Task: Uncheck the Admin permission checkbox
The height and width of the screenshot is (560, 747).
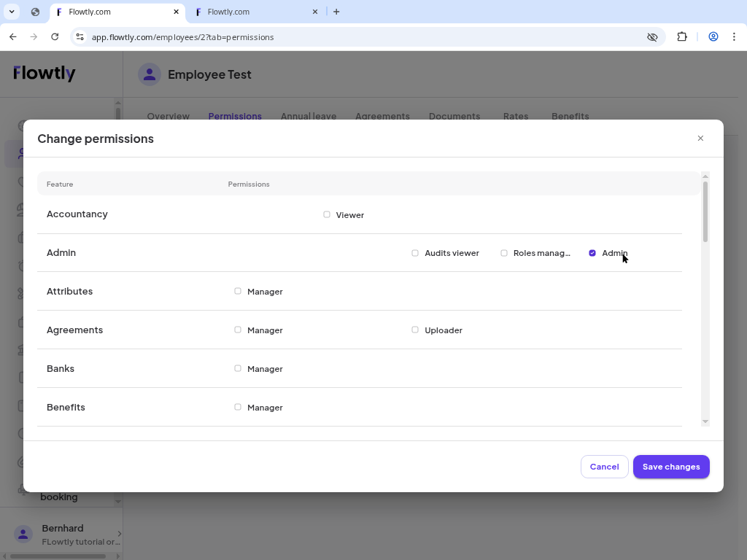Action: tap(592, 252)
